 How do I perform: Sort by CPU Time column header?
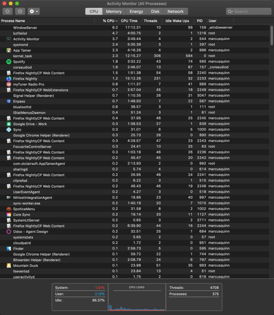[x=130, y=21]
